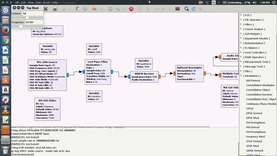Image resolution: width=277 pixels, height=156 pixels.
Task: Open the Ubuntu Dash from the launcher
Action: pos(6,10)
